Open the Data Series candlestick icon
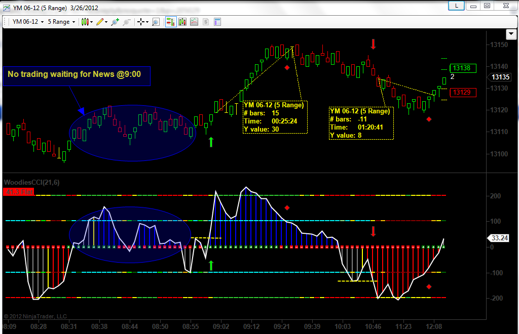 182,22
